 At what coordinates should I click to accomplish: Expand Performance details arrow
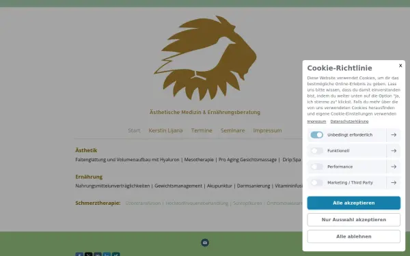394,167
